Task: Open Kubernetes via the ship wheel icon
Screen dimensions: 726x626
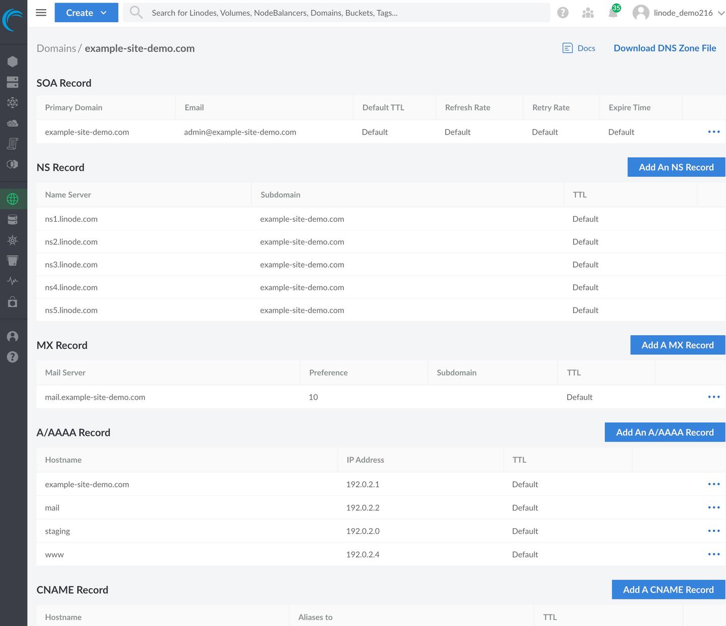Action: pyautogui.click(x=13, y=240)
